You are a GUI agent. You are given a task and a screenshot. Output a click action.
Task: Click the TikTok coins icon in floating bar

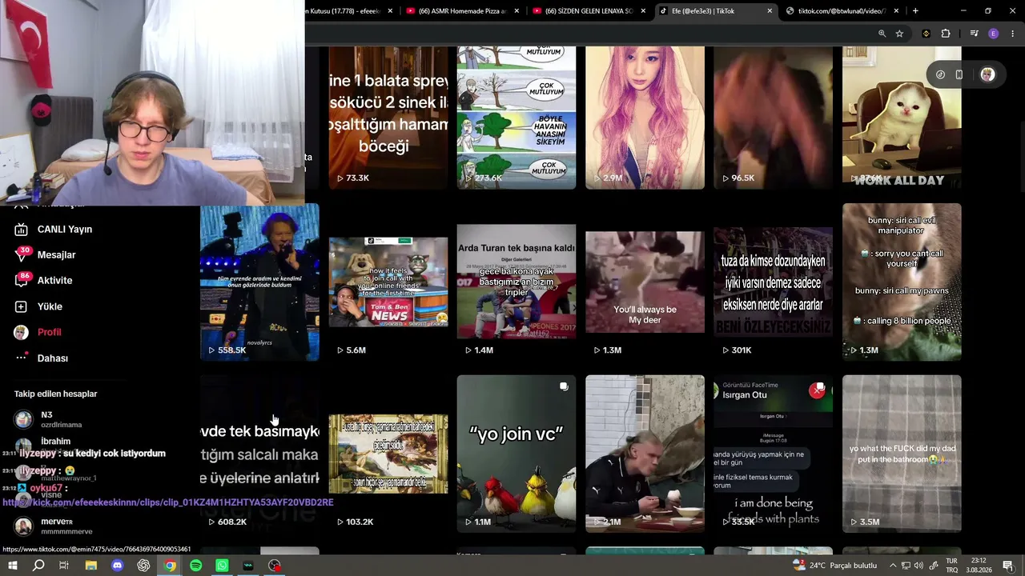tap(940, 74)
